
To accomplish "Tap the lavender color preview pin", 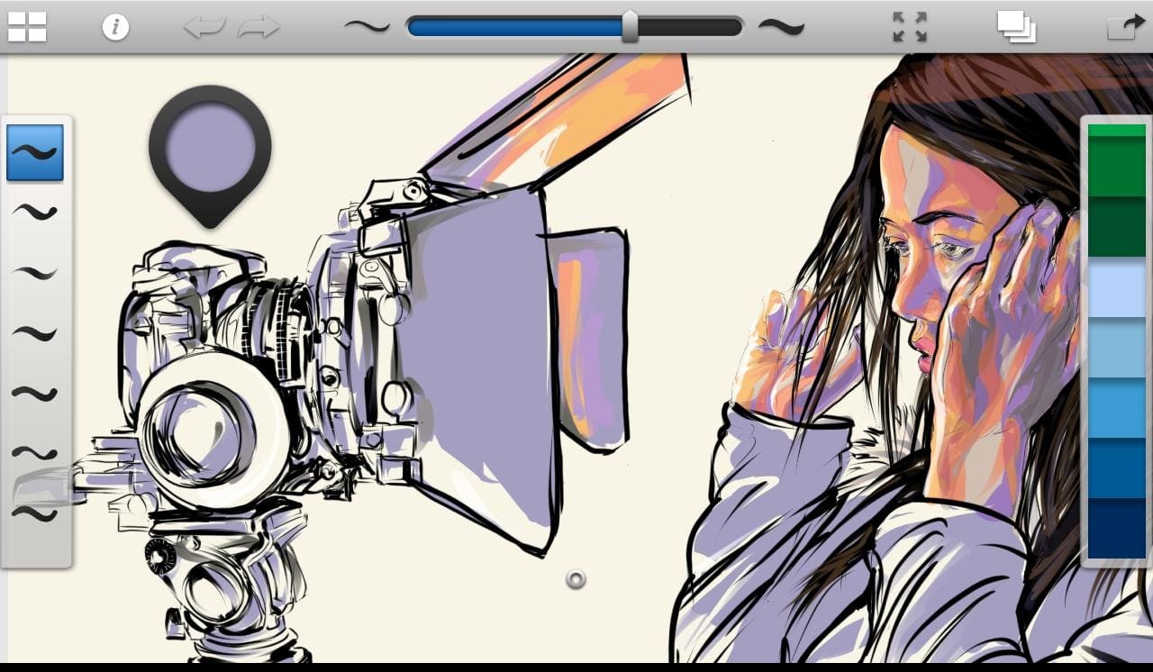I will click(x=210, y=146).
